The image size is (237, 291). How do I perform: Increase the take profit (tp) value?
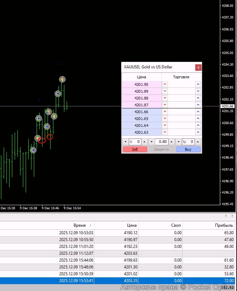(x=198, y=142)
